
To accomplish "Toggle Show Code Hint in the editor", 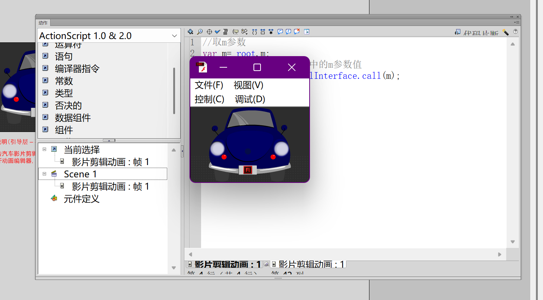I will coord(235,32).
